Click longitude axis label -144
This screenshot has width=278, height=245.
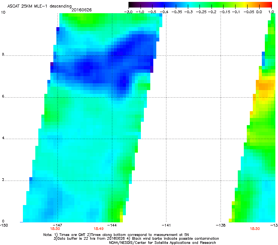tap(112, 225)
